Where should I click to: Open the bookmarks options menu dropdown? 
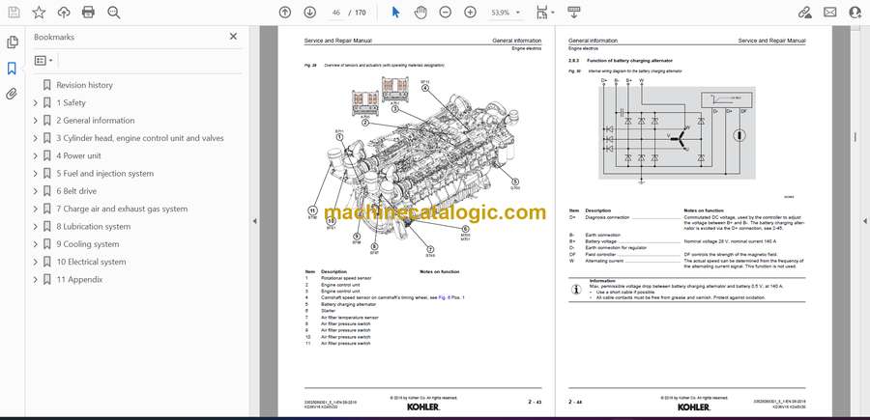(43, 61)
